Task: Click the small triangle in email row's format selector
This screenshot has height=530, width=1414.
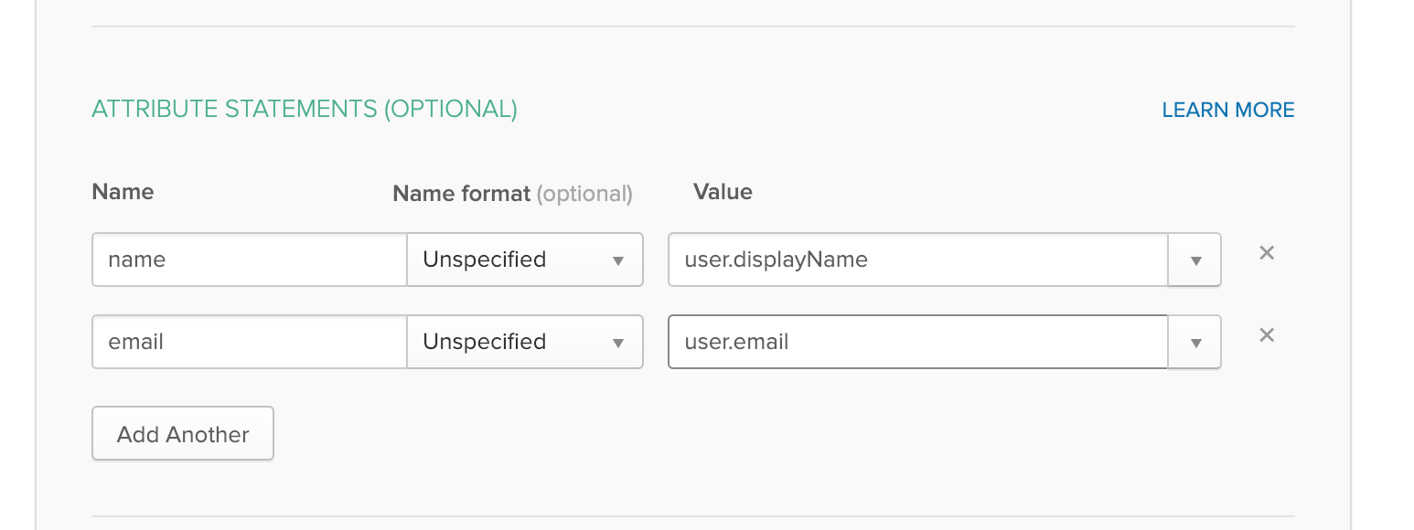Action: 618,343
